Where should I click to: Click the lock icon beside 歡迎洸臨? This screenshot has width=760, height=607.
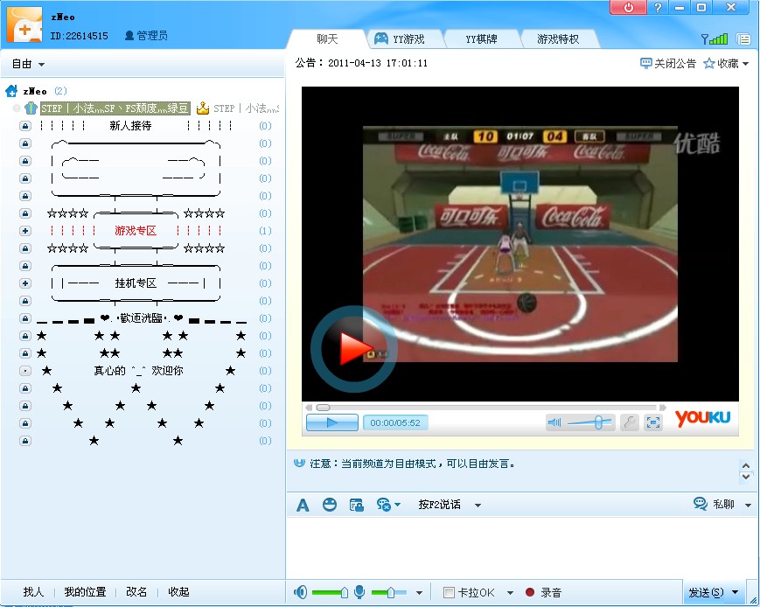click(x=25, y=318)
